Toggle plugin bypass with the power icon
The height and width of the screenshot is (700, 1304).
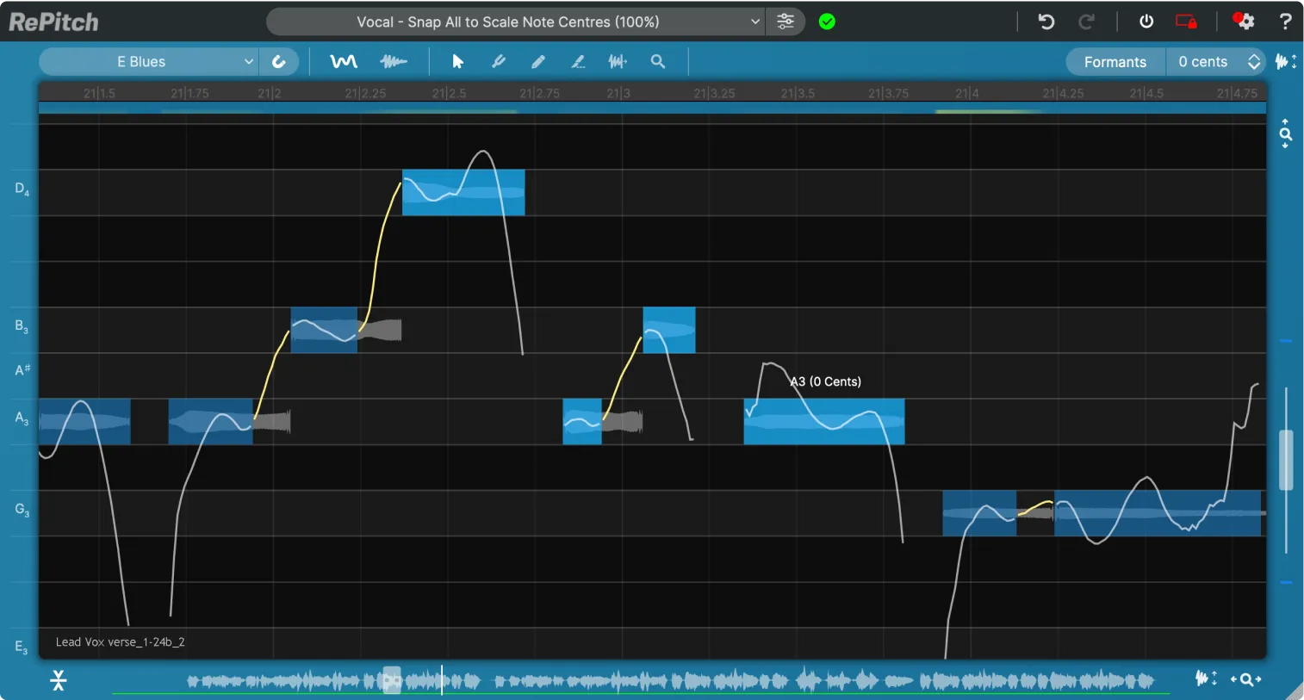coord(1146,21)
